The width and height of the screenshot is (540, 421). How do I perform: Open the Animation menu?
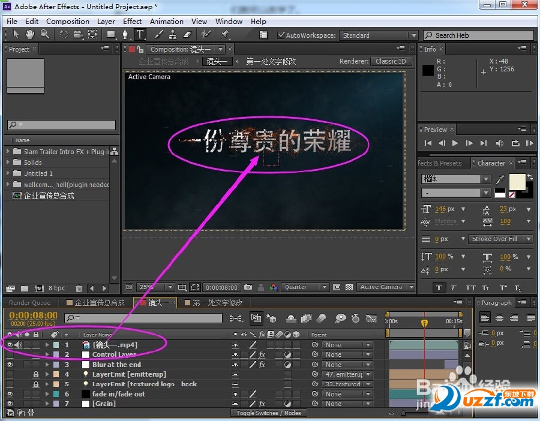167,22
